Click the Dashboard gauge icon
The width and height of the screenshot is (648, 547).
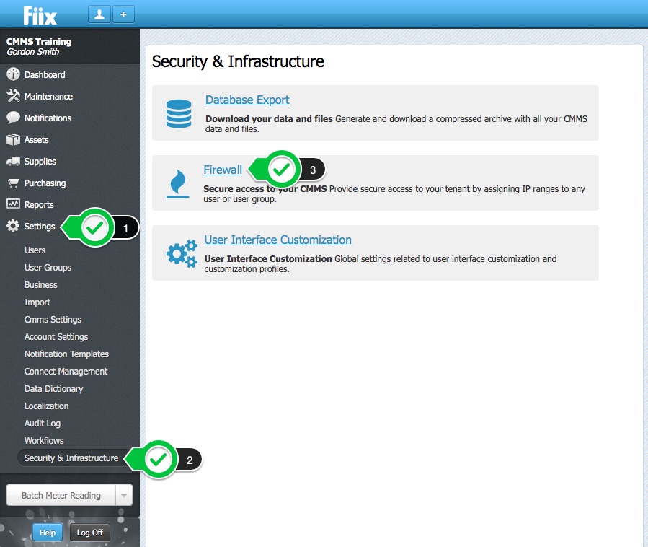tap(13, 74)
